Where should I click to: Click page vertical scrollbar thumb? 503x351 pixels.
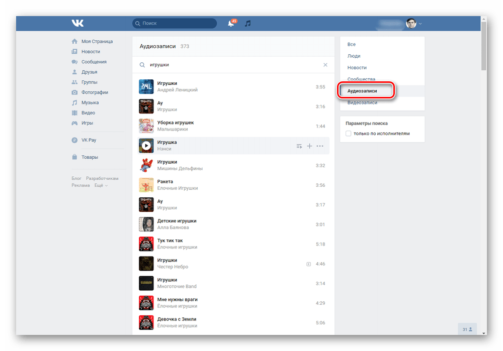tap(484, 46)
